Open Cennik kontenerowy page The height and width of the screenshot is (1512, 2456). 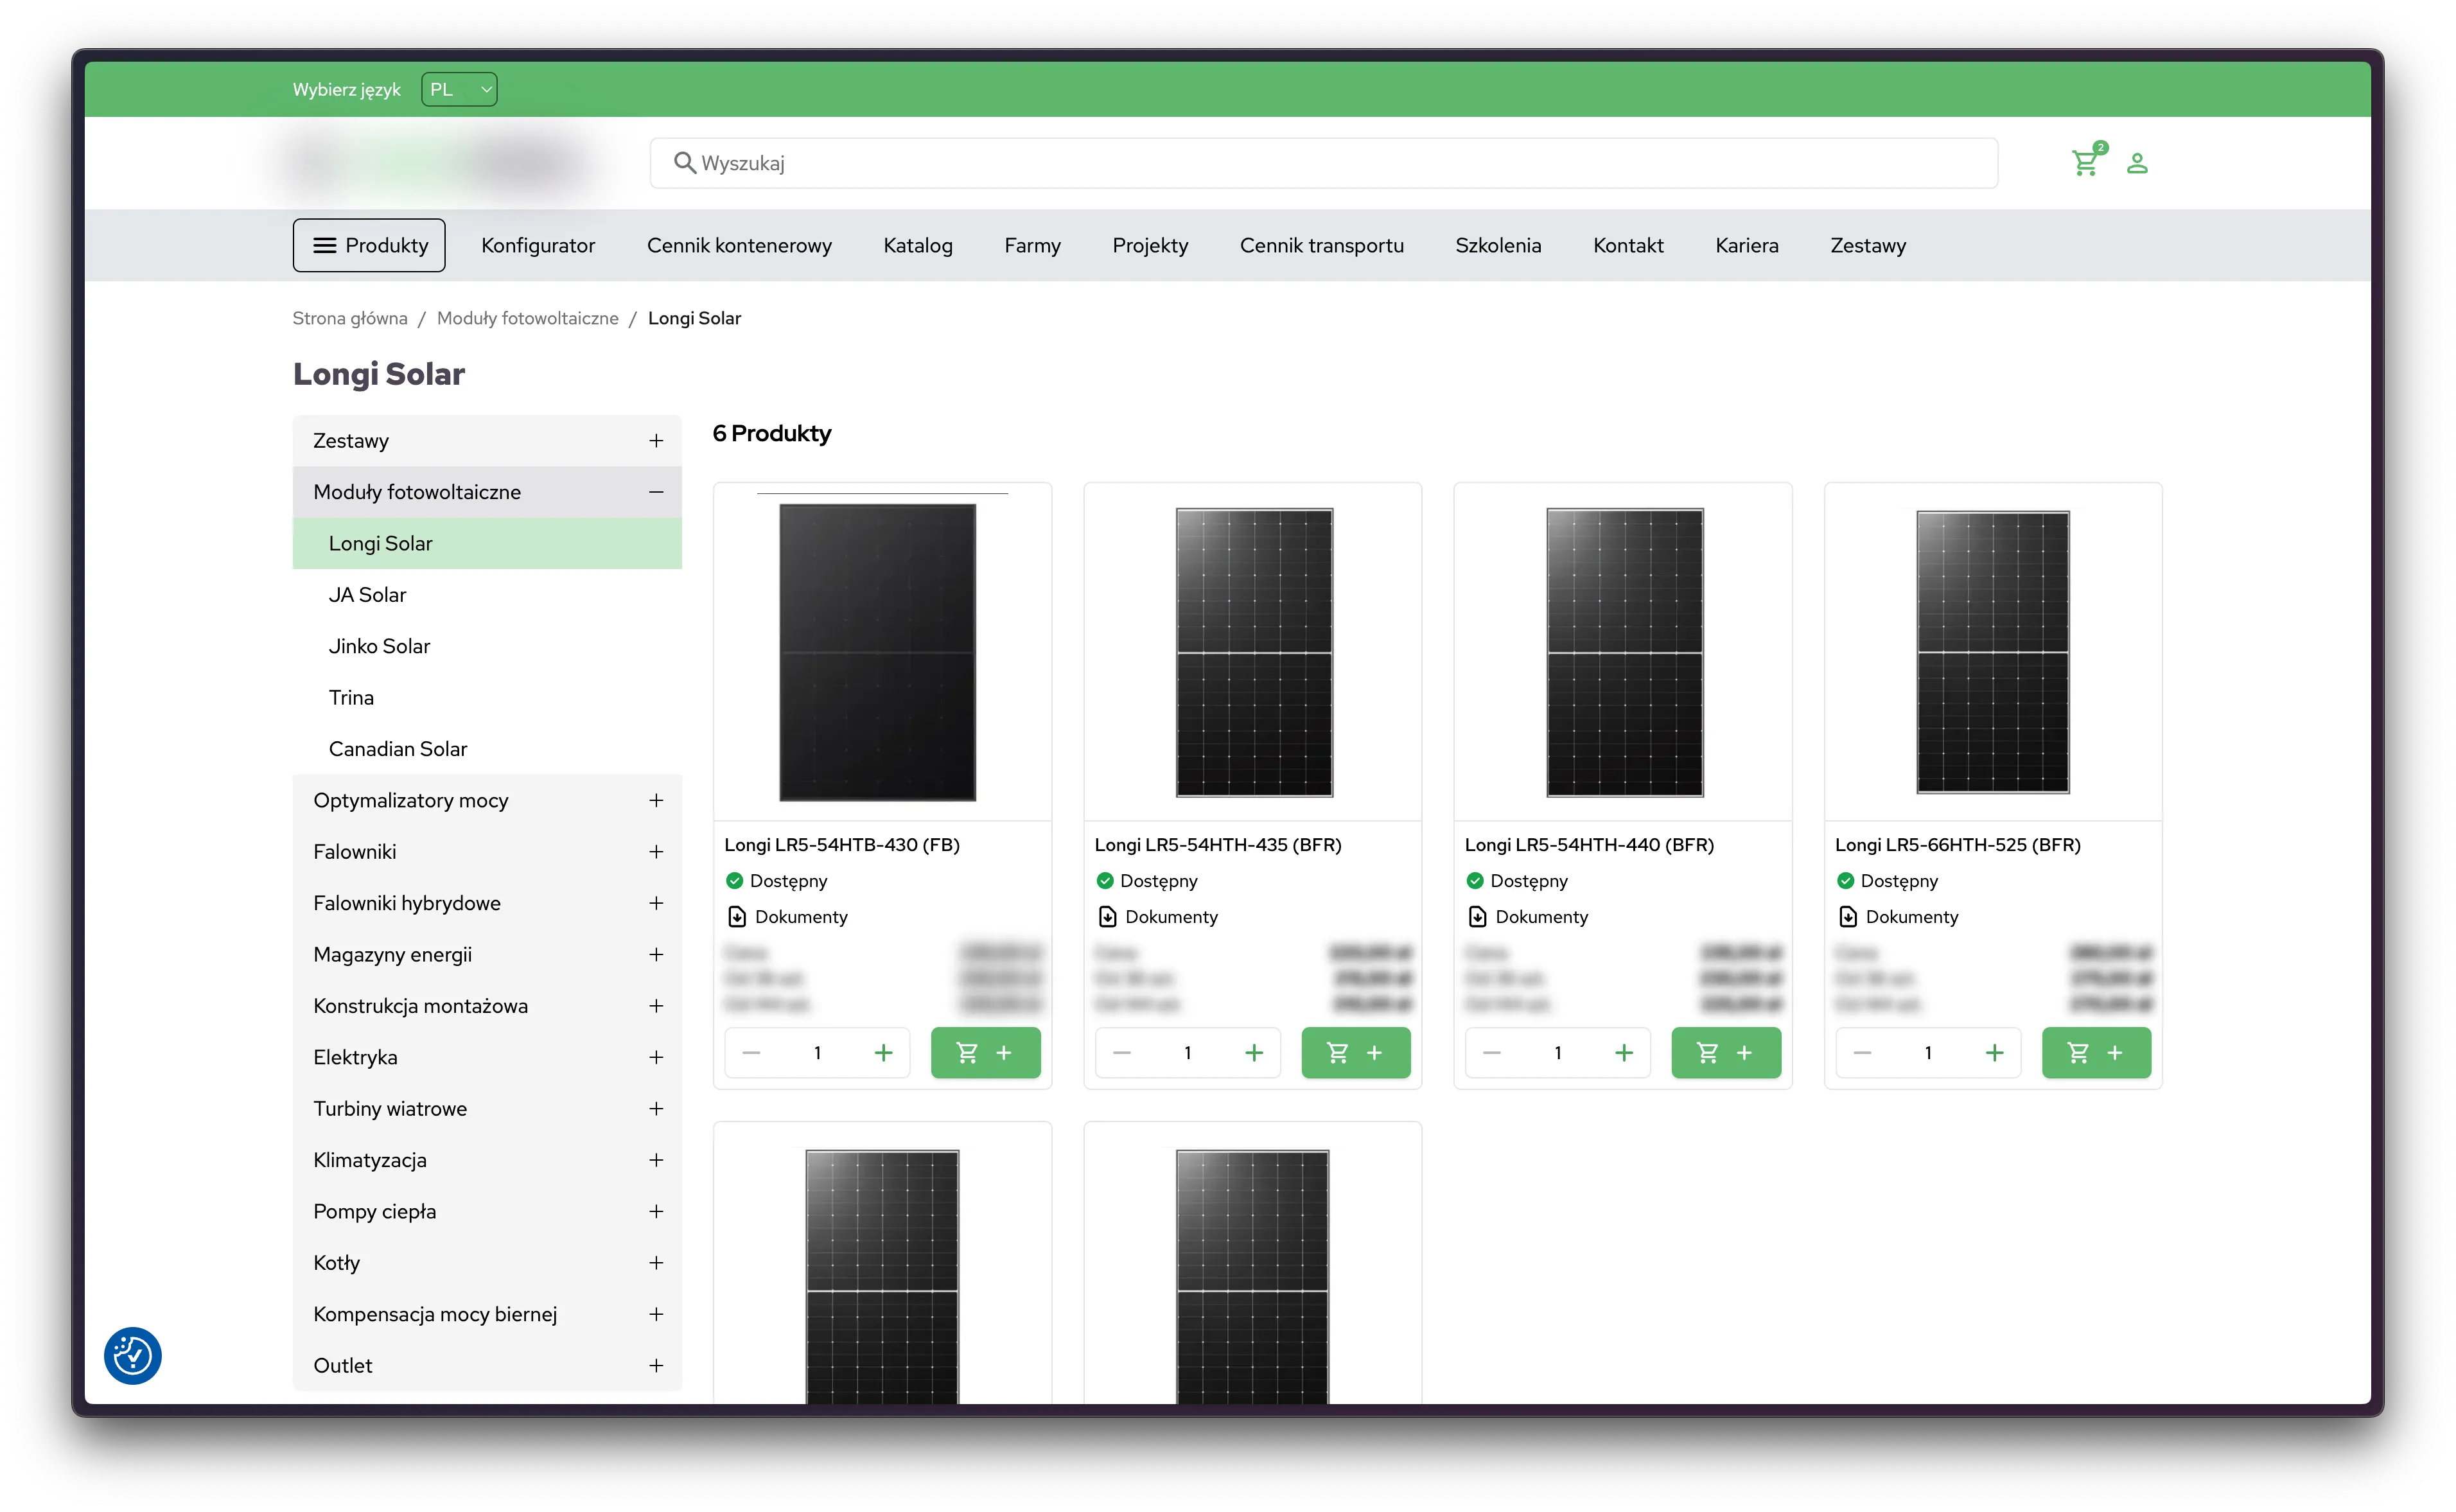(x=739, y=245)
